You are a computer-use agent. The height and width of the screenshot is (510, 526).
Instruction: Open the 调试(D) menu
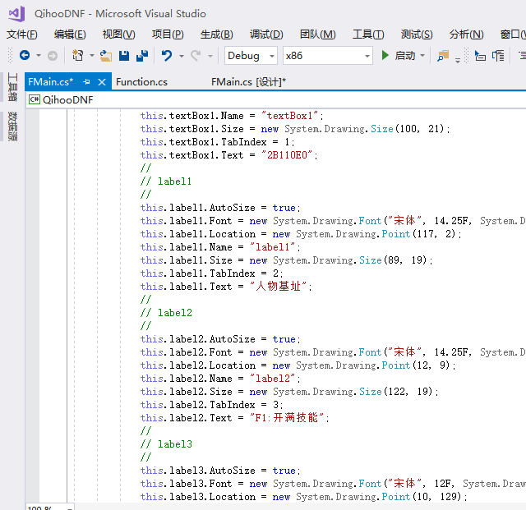[x=266, y=34]
